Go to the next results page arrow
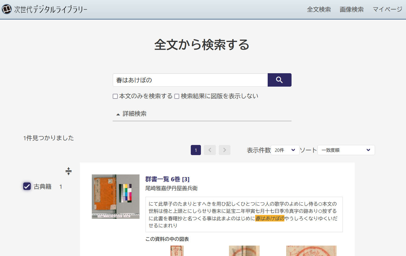Screen dimensions: 406x256 click(225, 150)
